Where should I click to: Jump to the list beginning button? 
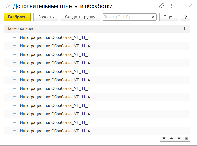(164, 138)
